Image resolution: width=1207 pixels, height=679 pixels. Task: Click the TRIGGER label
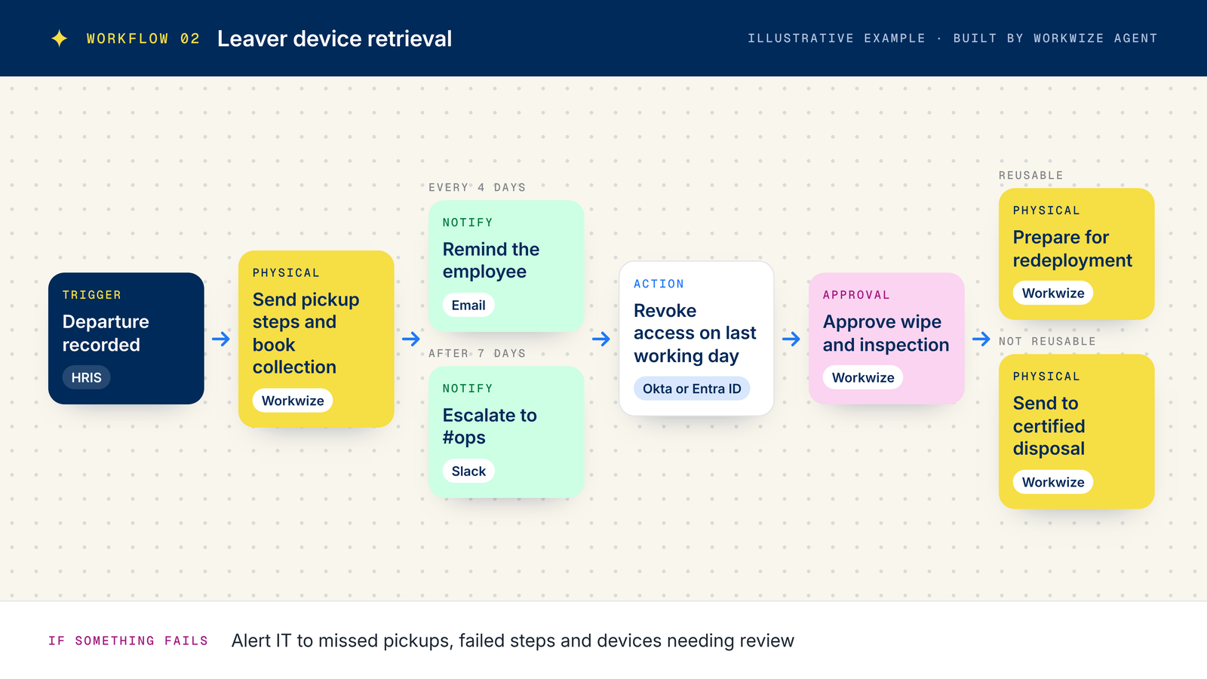pos(91,295)
